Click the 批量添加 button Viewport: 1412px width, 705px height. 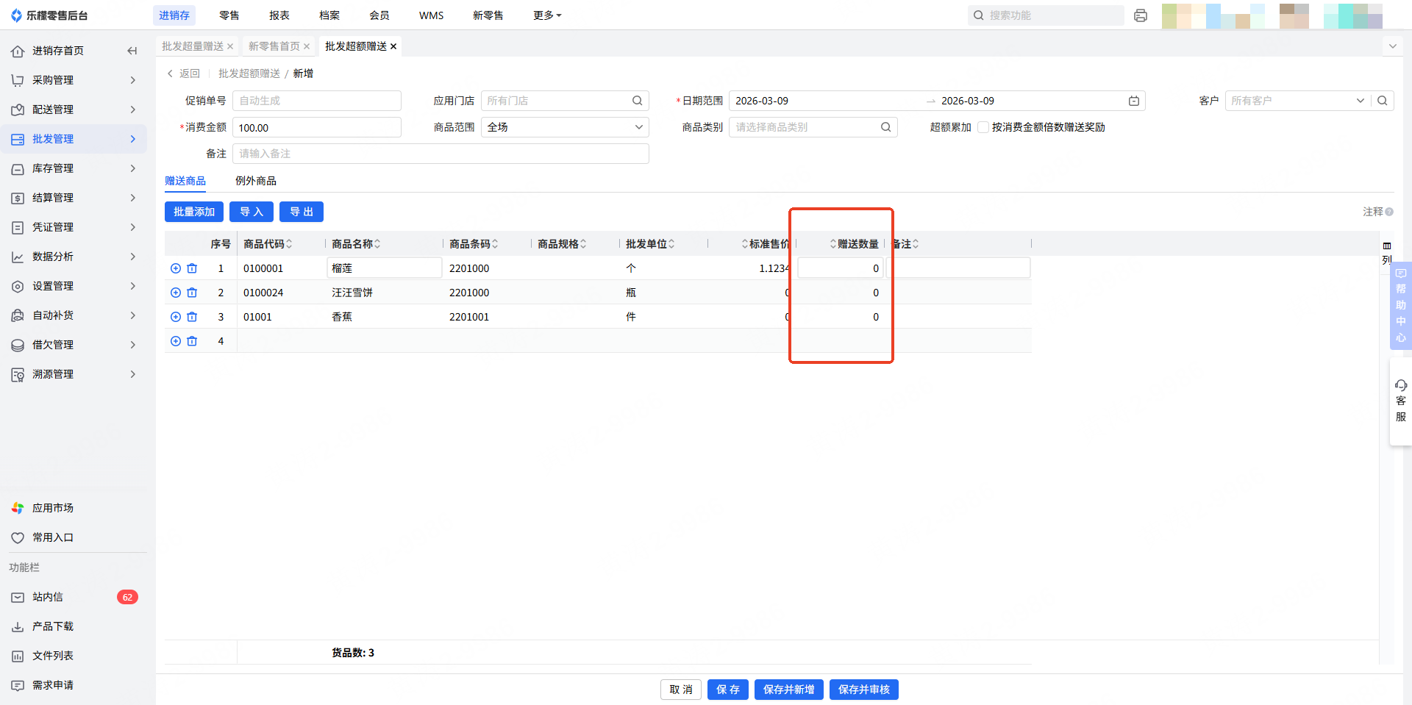click(x=194, y=212)
